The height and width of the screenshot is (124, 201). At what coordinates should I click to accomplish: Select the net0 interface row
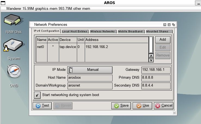(x=92, y=47)
